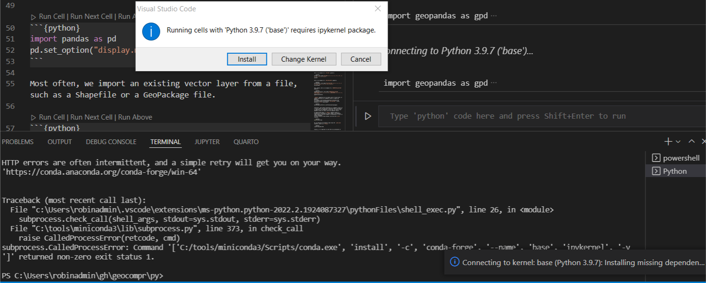Viewport: 706px width, 283px height.
Task: Close the terminal panel with the X icon
Action: coord(704,141)
